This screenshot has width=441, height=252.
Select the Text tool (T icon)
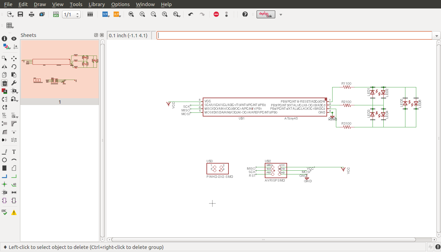pyautogui.click(x=14, y=152)
